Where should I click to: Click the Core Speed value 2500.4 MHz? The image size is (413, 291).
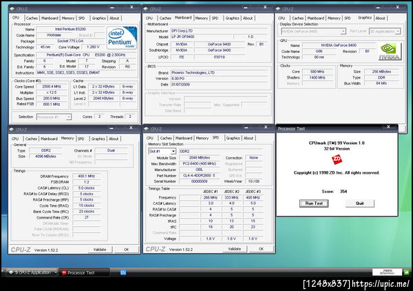pos(52,86)
